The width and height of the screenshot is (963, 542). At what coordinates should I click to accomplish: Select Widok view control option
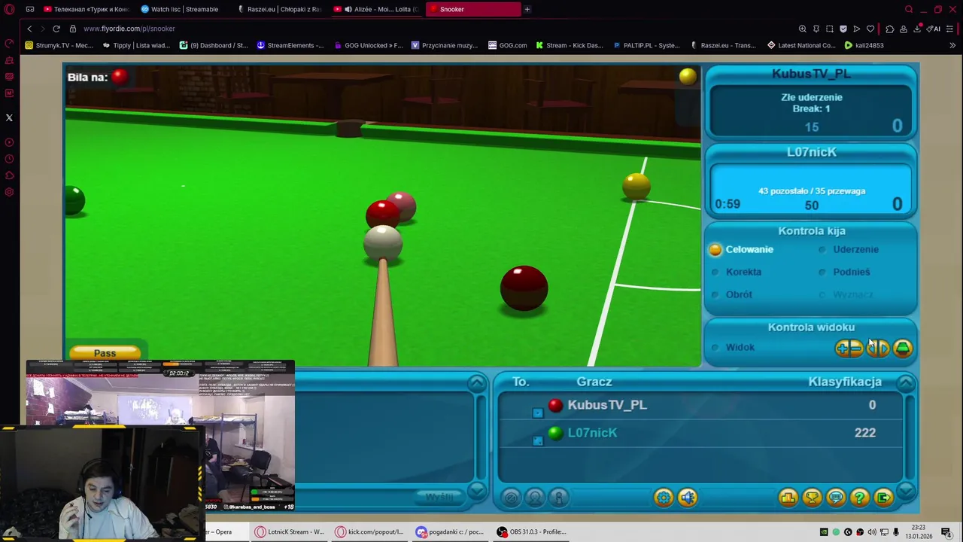(x=733, y=347)
